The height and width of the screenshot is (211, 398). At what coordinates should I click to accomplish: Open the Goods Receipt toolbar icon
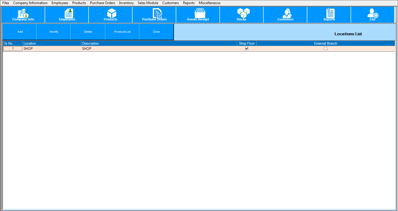coord(198,15)
